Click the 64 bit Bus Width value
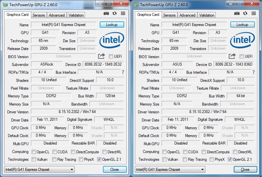 pyautogui.click(x=241, y=96)
